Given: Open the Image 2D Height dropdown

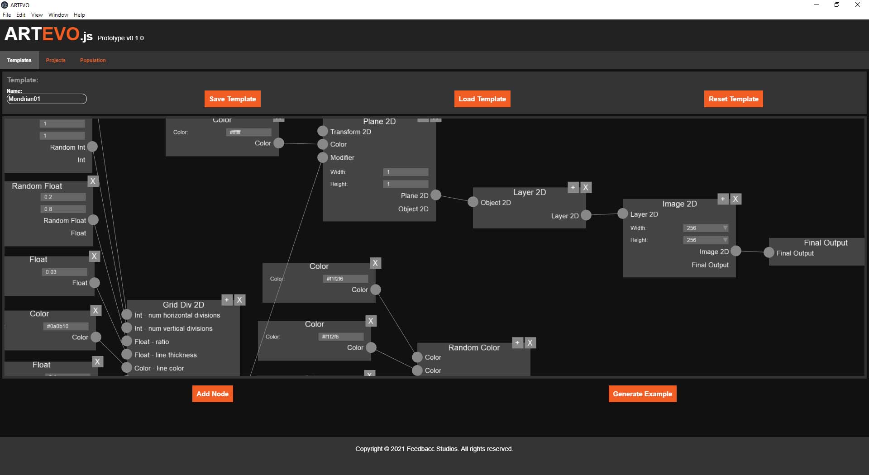Looking at the screenshot, I should tap(706, 240).
